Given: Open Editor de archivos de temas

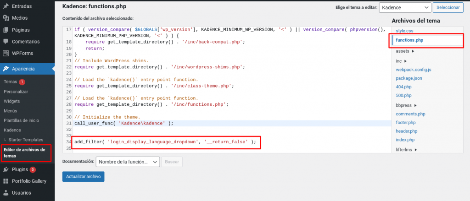Looking at the screenshot, I should pos(25,153).
